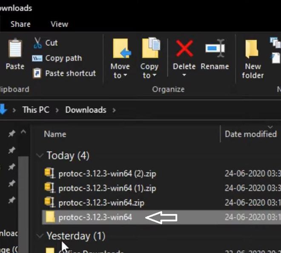Image resolution: width=281 pixels, height=253 pixels.
Task: Click the Paste shortcut icon
Action: click(37, 74)
